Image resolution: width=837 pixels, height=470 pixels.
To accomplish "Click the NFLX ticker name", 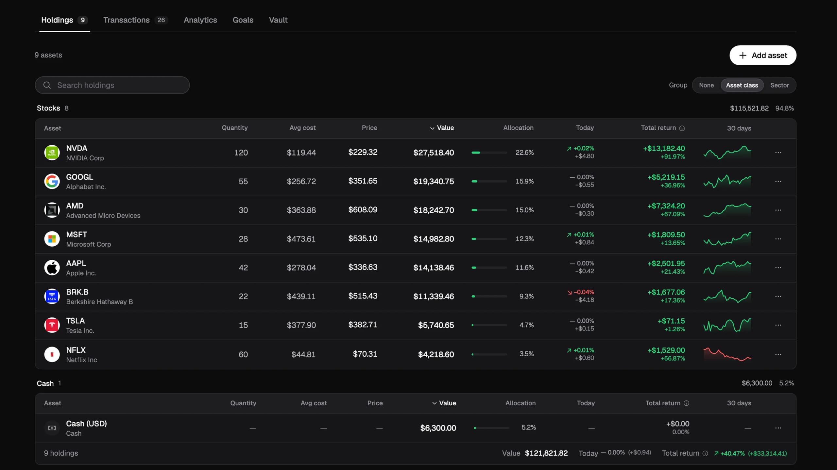I will [76, 350].
